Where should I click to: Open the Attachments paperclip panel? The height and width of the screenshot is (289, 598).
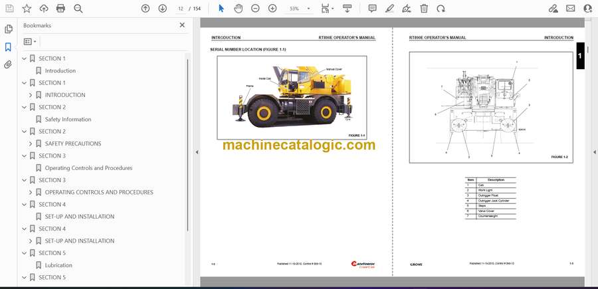pyautogui.click(x=8, y=64)
